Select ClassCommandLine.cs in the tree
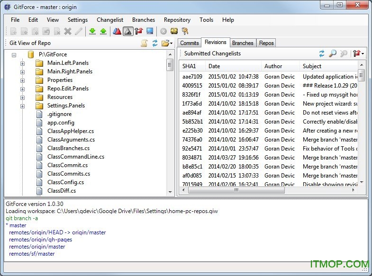The image size is (372, 276). click(76, 157)
